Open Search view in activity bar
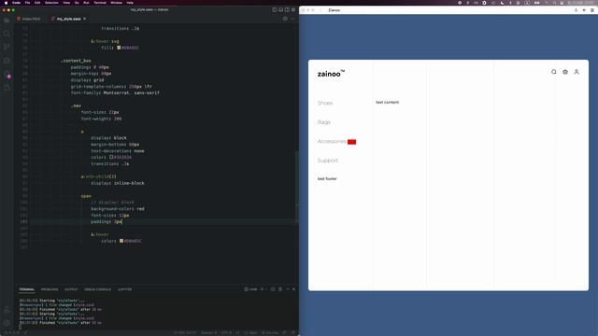598x336 pixels. (7, 34)
